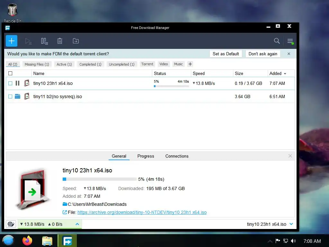
Task: Click the folder icon beside Downloads path
Action: (x=65, y=204)
